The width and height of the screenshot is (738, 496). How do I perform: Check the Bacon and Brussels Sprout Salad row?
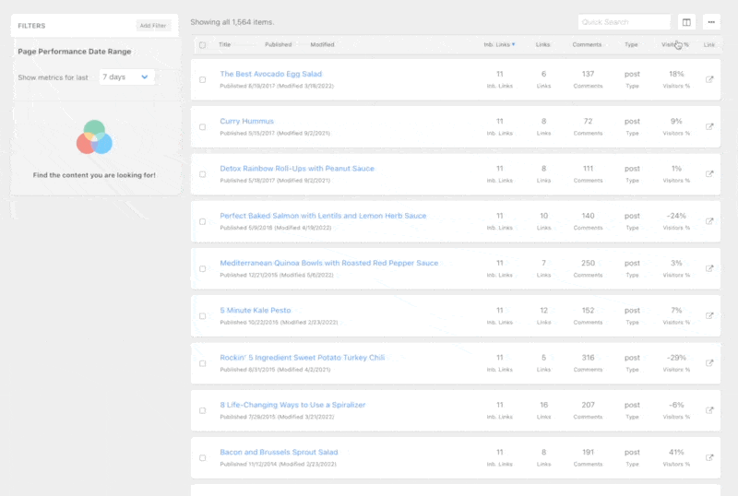point(202,458)
